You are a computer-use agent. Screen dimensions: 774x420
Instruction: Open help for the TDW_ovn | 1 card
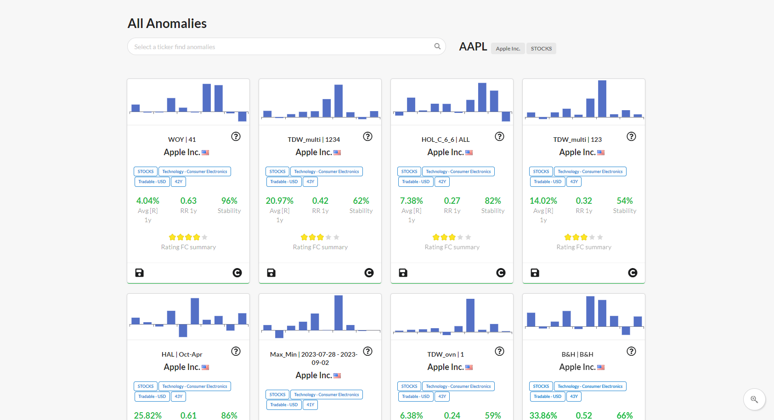(499, 351)
